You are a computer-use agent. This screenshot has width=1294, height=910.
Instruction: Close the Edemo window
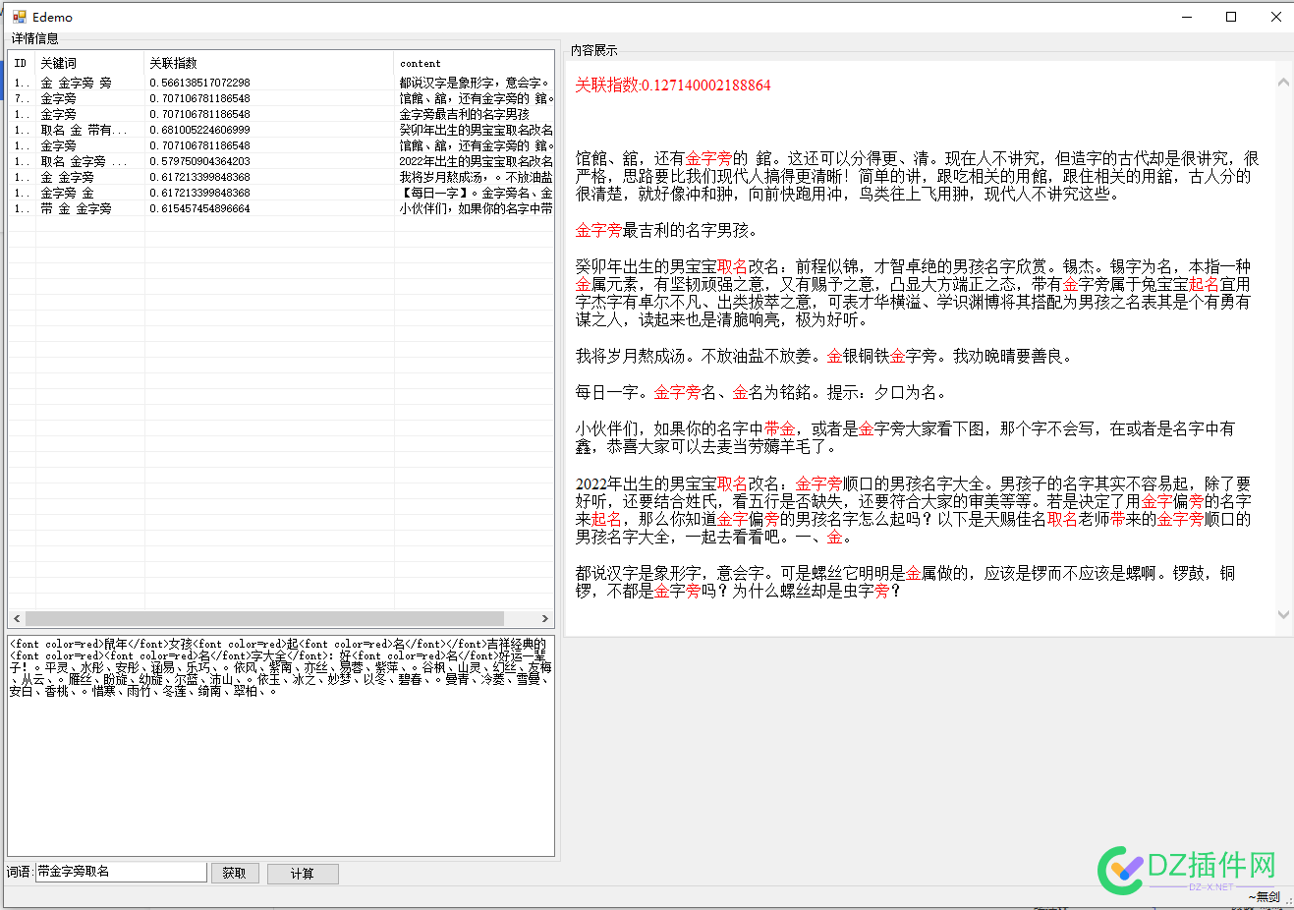[1275, 17]
